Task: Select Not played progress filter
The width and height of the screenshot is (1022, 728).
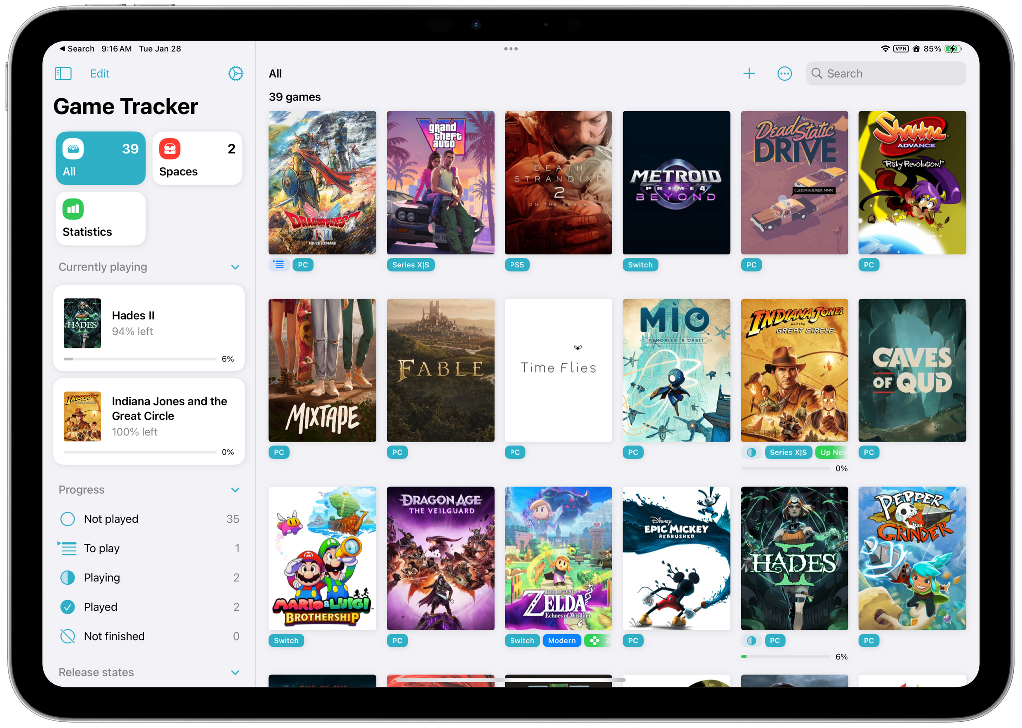Action: 149,519
